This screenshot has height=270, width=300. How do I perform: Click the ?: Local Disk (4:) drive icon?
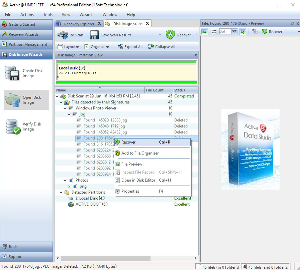coord(71,198)
